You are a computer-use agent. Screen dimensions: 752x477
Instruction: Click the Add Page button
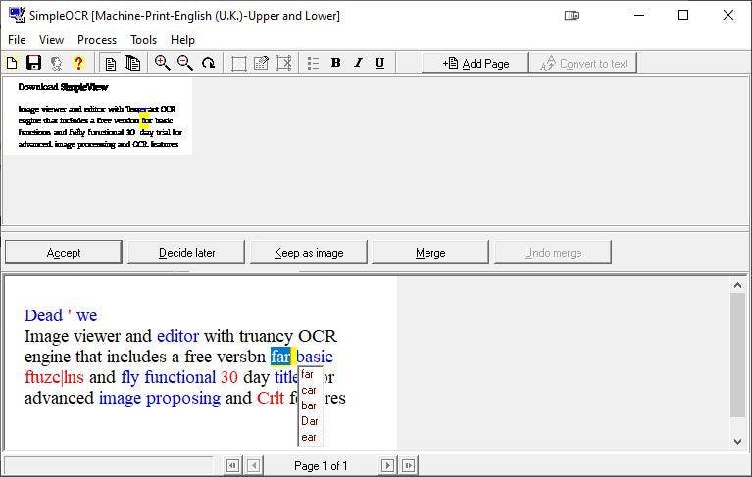click(476, 63)
